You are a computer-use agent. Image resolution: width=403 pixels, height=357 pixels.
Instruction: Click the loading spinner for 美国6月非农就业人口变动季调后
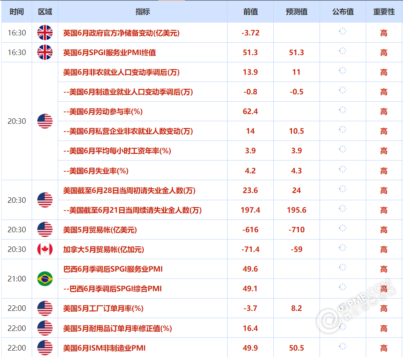coord(343,70)
